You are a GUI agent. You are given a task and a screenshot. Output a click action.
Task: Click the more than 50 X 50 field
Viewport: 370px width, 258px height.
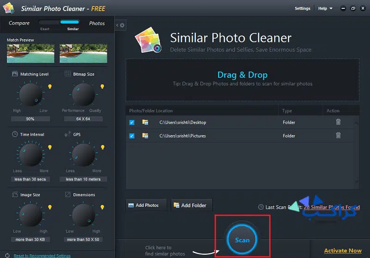pos(83,240)
